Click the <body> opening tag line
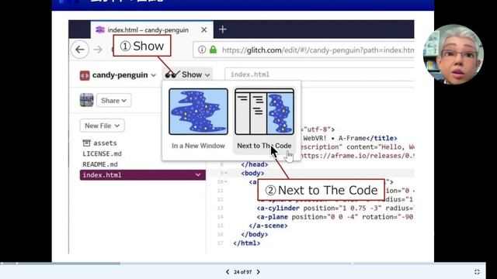 (x=252, y=173)
